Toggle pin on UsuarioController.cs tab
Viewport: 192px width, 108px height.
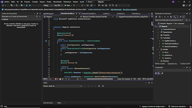pos(77,14)
